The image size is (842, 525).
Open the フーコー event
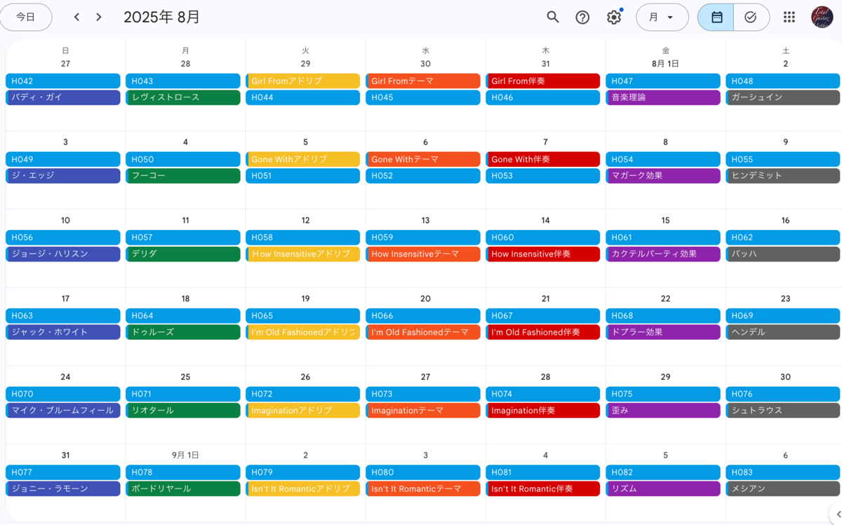click(183, 176)
